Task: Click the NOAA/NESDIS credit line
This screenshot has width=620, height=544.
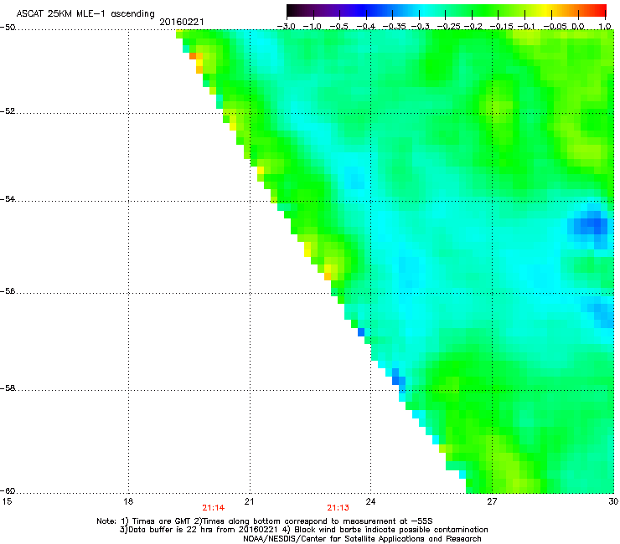Action: [362, 539]
